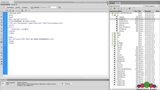Click line 9 animation: swing 3s code

[20, 29]
